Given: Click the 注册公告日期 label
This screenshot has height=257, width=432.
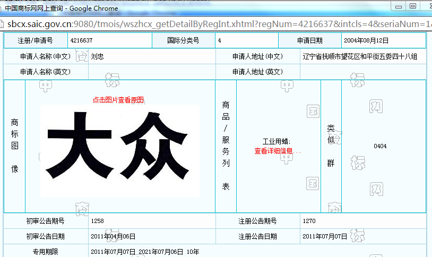Looking at the screenshot, I should (257, 236).
